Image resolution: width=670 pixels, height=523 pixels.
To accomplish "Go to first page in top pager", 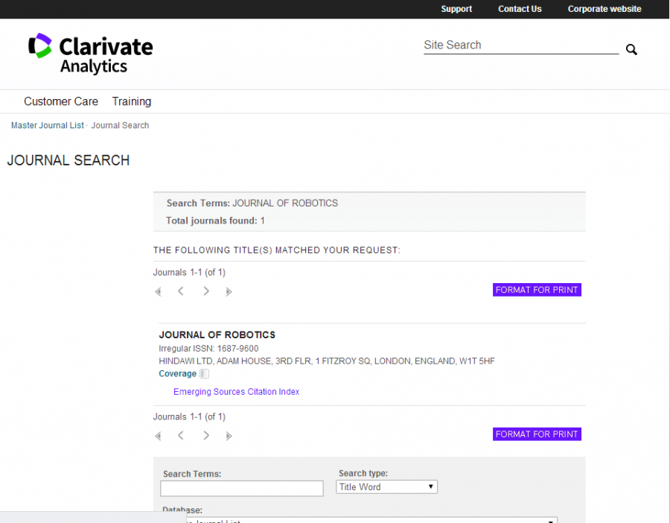I will (158, 291).
